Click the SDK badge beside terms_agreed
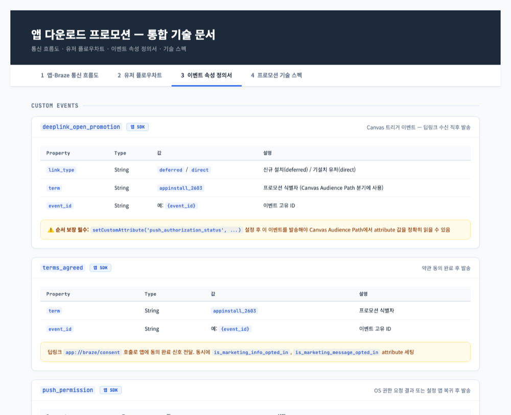The width and height of the screenshot is (511, 415). 100,268
